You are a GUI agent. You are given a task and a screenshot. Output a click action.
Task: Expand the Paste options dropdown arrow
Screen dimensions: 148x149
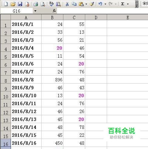point(86,4)
